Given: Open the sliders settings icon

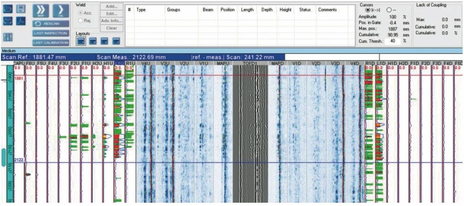Looking at the screenshot, I should (8, 37).
